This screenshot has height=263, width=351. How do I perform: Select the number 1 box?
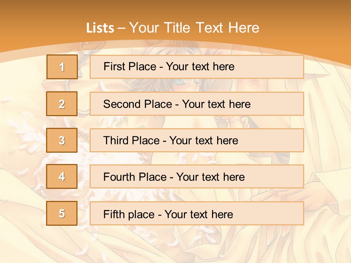pos(62,67)
